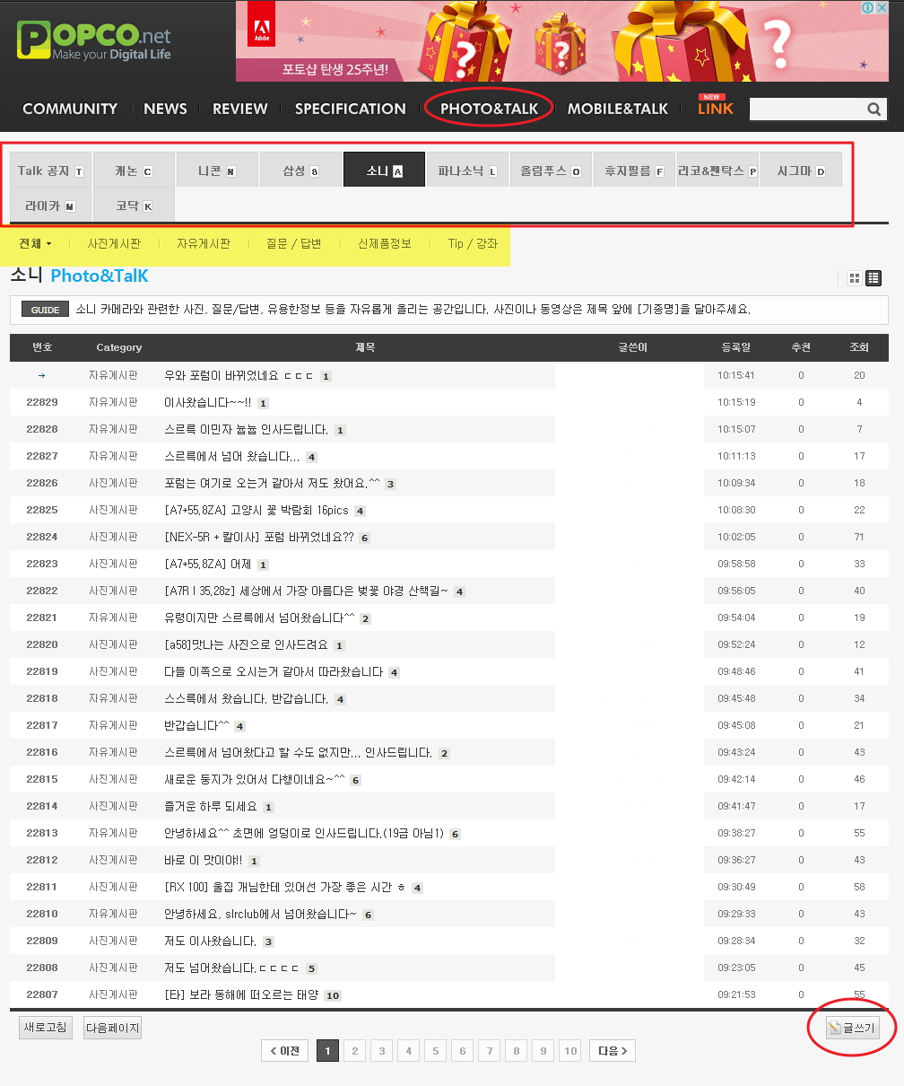Click the 글쓰기 write button

tap(852, 1028)
